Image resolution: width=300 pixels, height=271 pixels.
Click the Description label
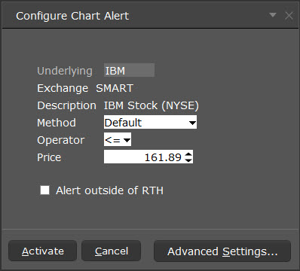point(66,105)
